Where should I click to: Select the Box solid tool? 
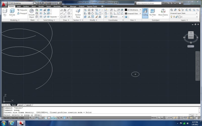tap(5, 12)
